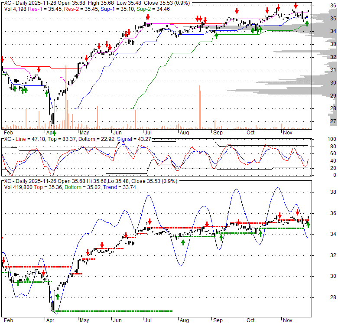Click the green buy arrow at the far right of the top chart

pos(307,23)
